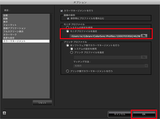Select monitor システムの設定を使用 radio button

(68, 28)
